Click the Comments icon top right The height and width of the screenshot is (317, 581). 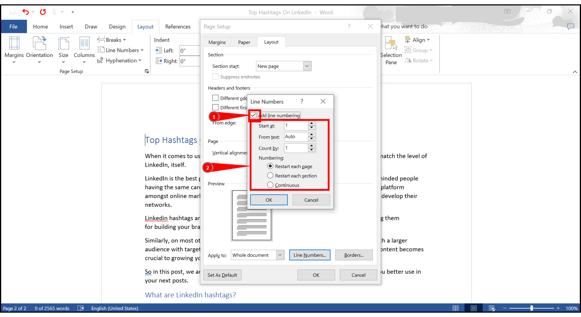click(570, 26)
